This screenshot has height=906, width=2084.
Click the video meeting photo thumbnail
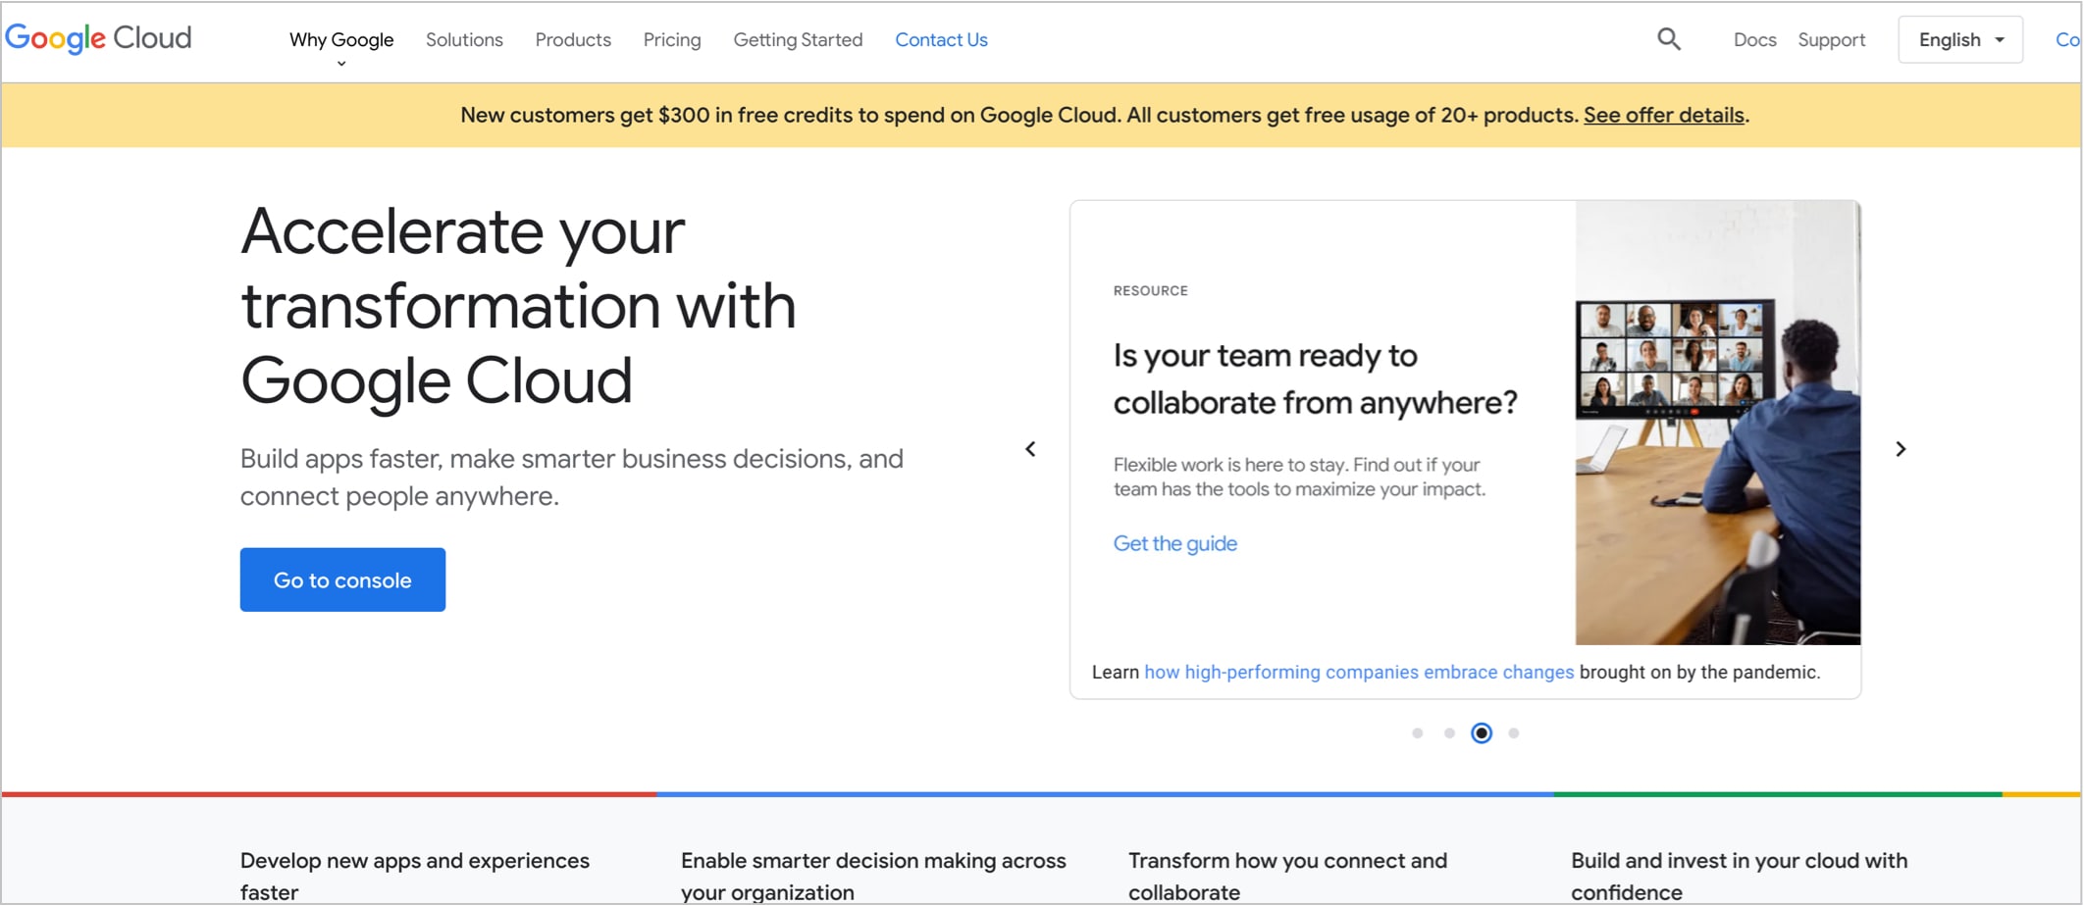pyautogui.click(x=1717, y=423)
